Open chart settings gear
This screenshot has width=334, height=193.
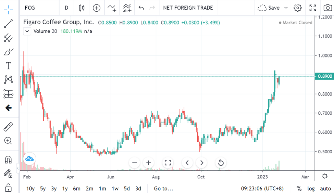pos(298,8)
